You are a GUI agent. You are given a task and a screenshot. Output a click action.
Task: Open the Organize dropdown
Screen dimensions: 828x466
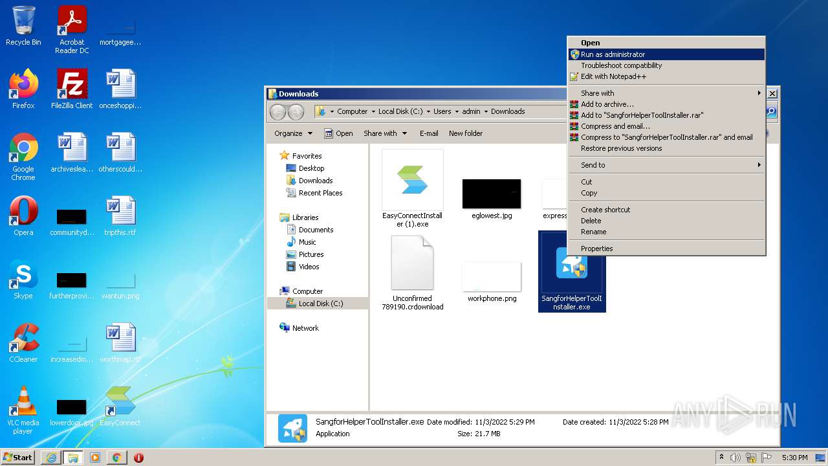293,133
